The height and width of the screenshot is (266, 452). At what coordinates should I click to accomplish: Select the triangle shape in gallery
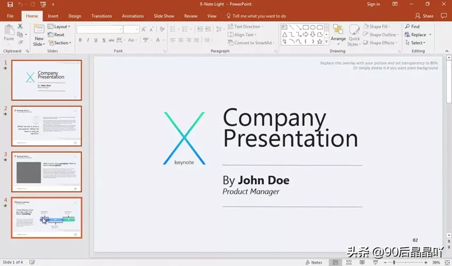point(284,35)
